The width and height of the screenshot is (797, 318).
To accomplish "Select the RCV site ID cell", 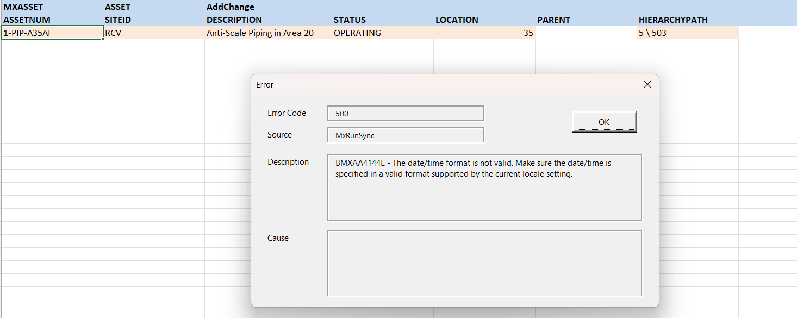I will coord(153,33).
